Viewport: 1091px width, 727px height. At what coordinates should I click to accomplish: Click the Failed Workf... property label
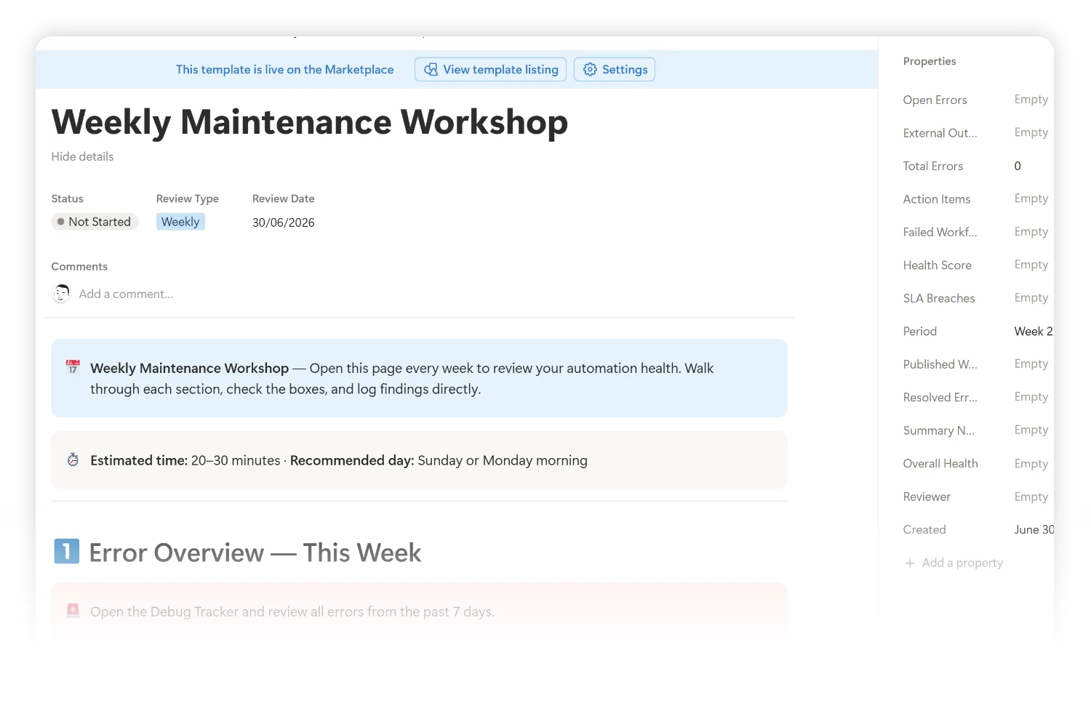tap(940, 233)
